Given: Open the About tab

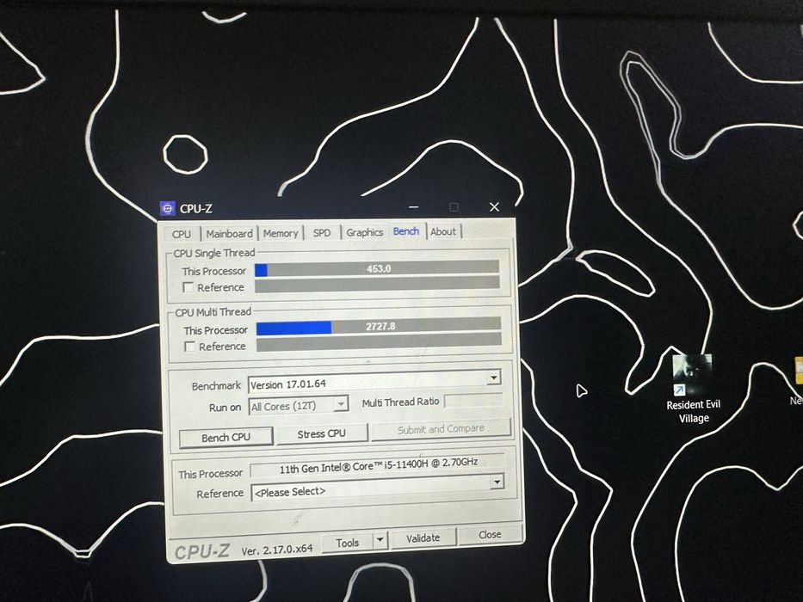Looking at the screenshot, I should (443, 231).
